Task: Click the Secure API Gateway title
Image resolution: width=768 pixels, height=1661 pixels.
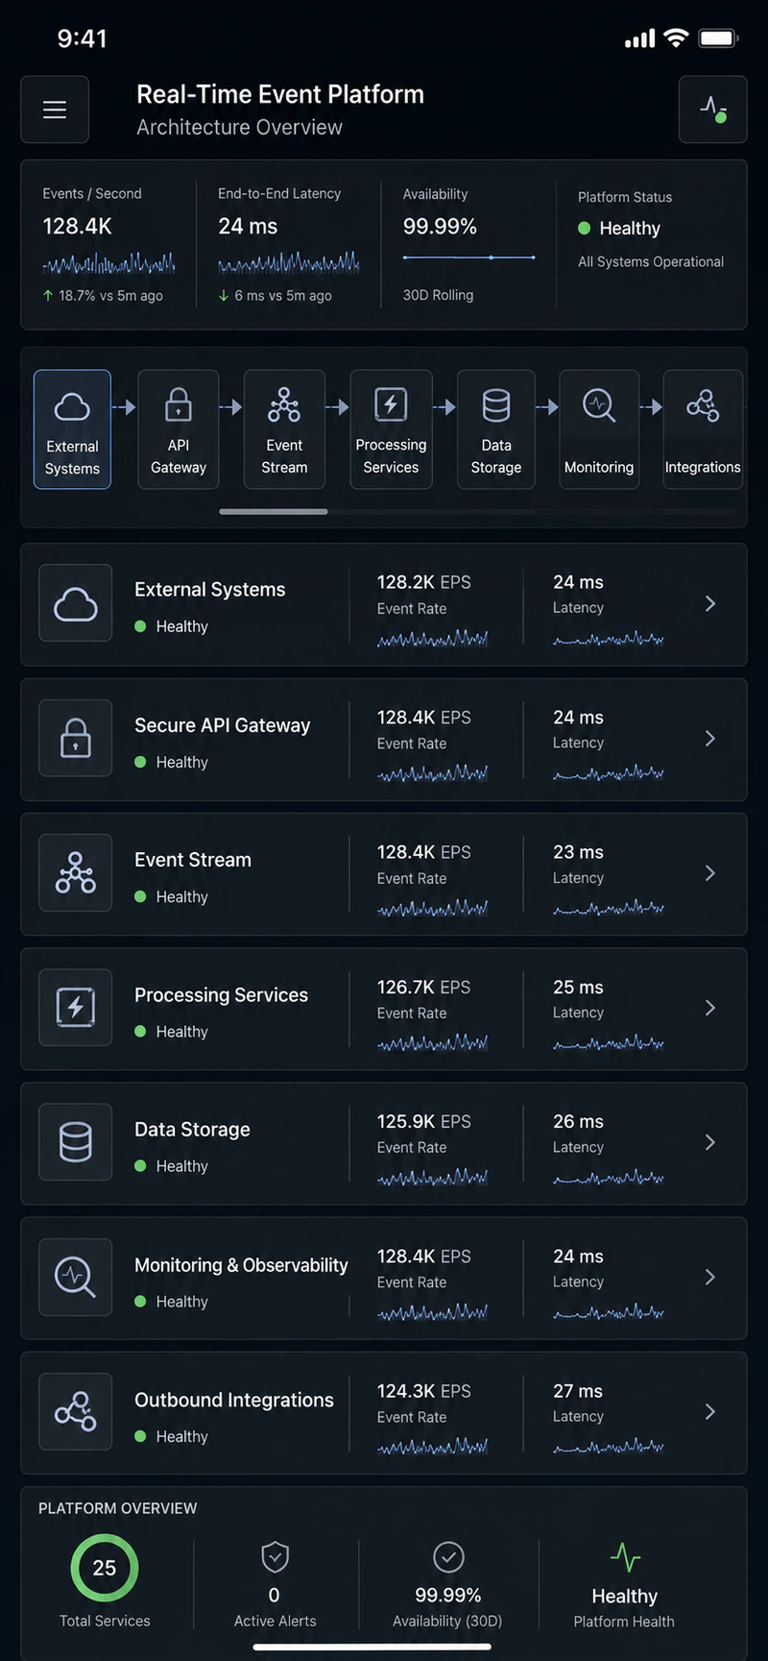Action: [222, 725]
